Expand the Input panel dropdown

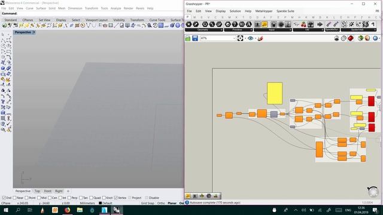coord(290,30)
